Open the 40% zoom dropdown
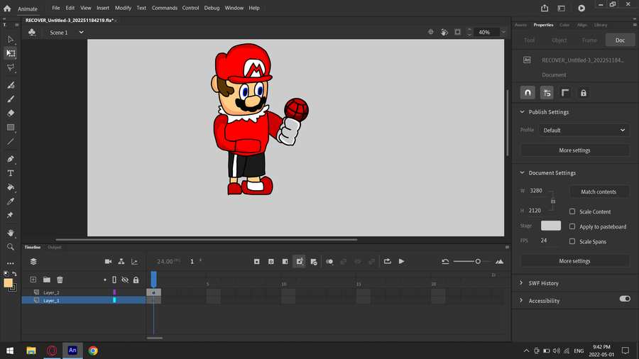 coord(503,32)
